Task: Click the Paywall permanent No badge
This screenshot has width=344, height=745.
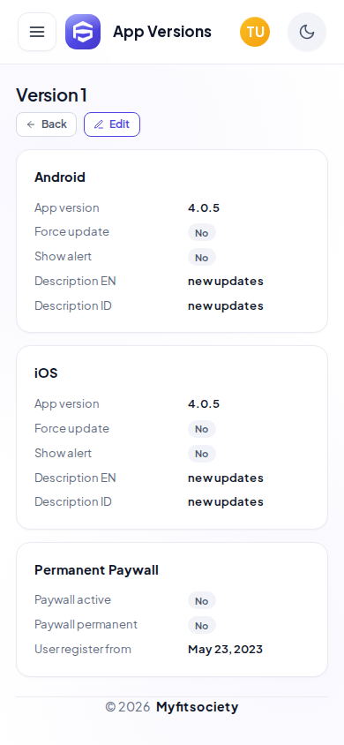Action: [x=202, y=626]
